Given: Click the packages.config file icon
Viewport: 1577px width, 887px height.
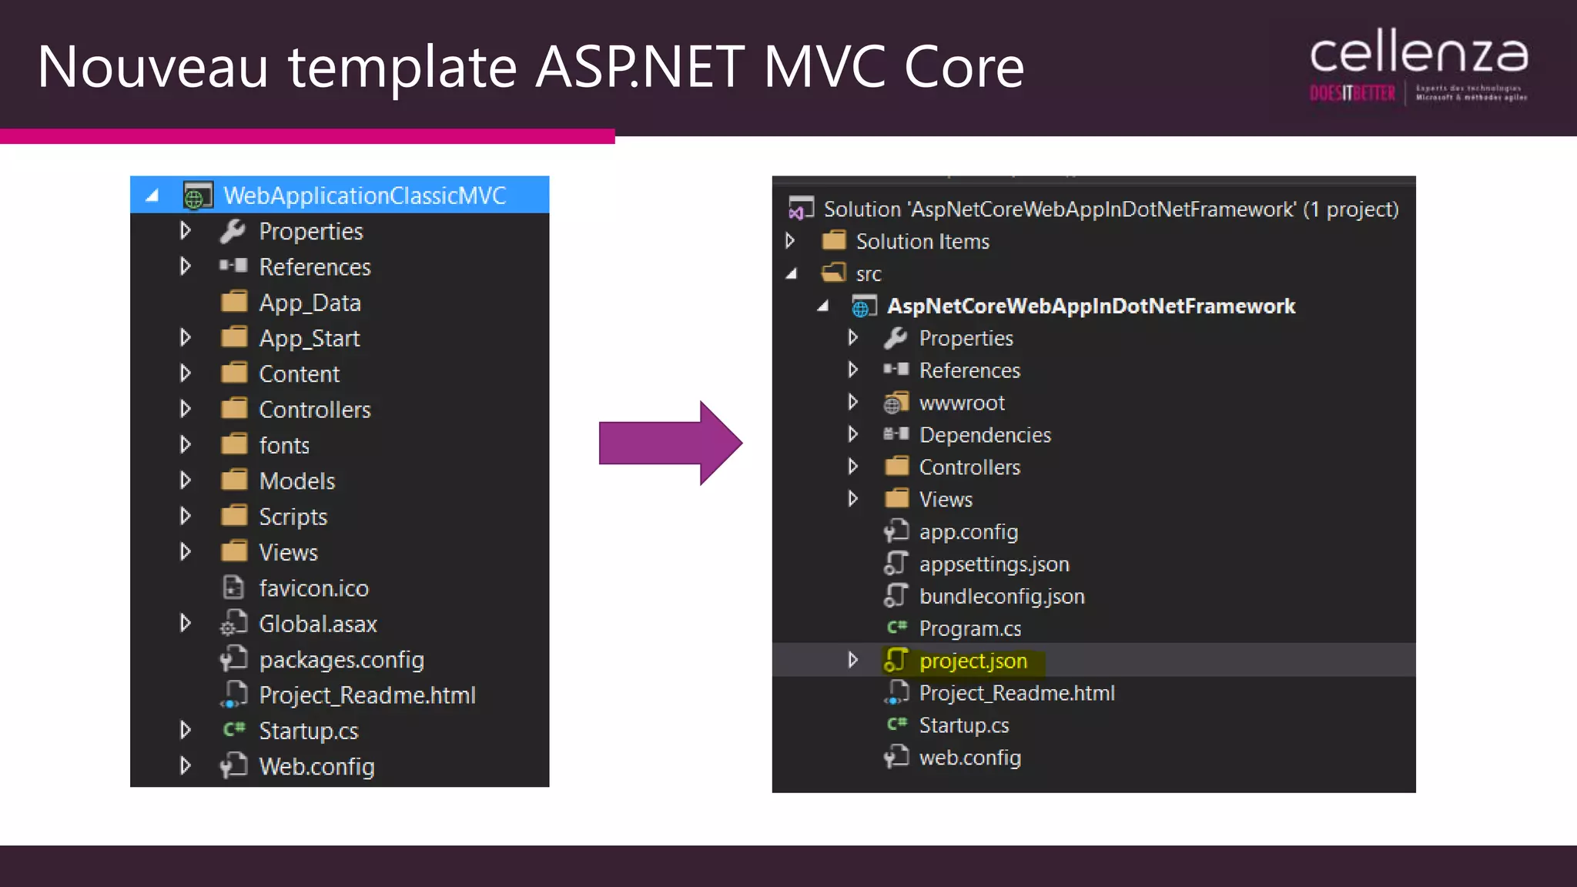Looking at the screenshot, I should [234, 658].
